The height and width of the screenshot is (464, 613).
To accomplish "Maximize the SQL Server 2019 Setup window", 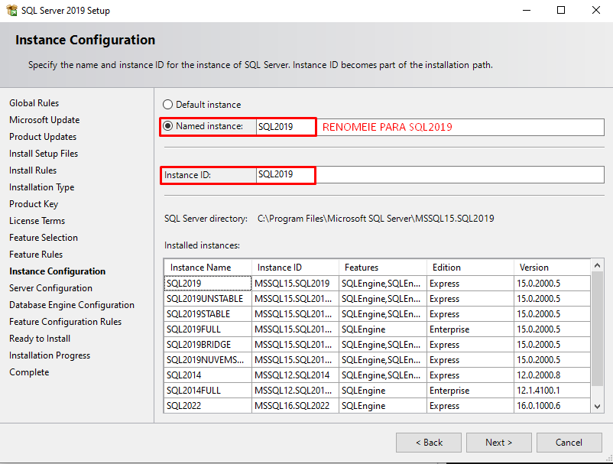I will [561, 10].
